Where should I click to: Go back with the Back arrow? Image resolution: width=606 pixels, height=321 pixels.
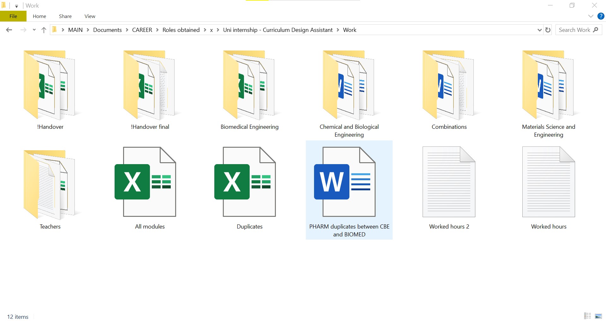(9, 30)
